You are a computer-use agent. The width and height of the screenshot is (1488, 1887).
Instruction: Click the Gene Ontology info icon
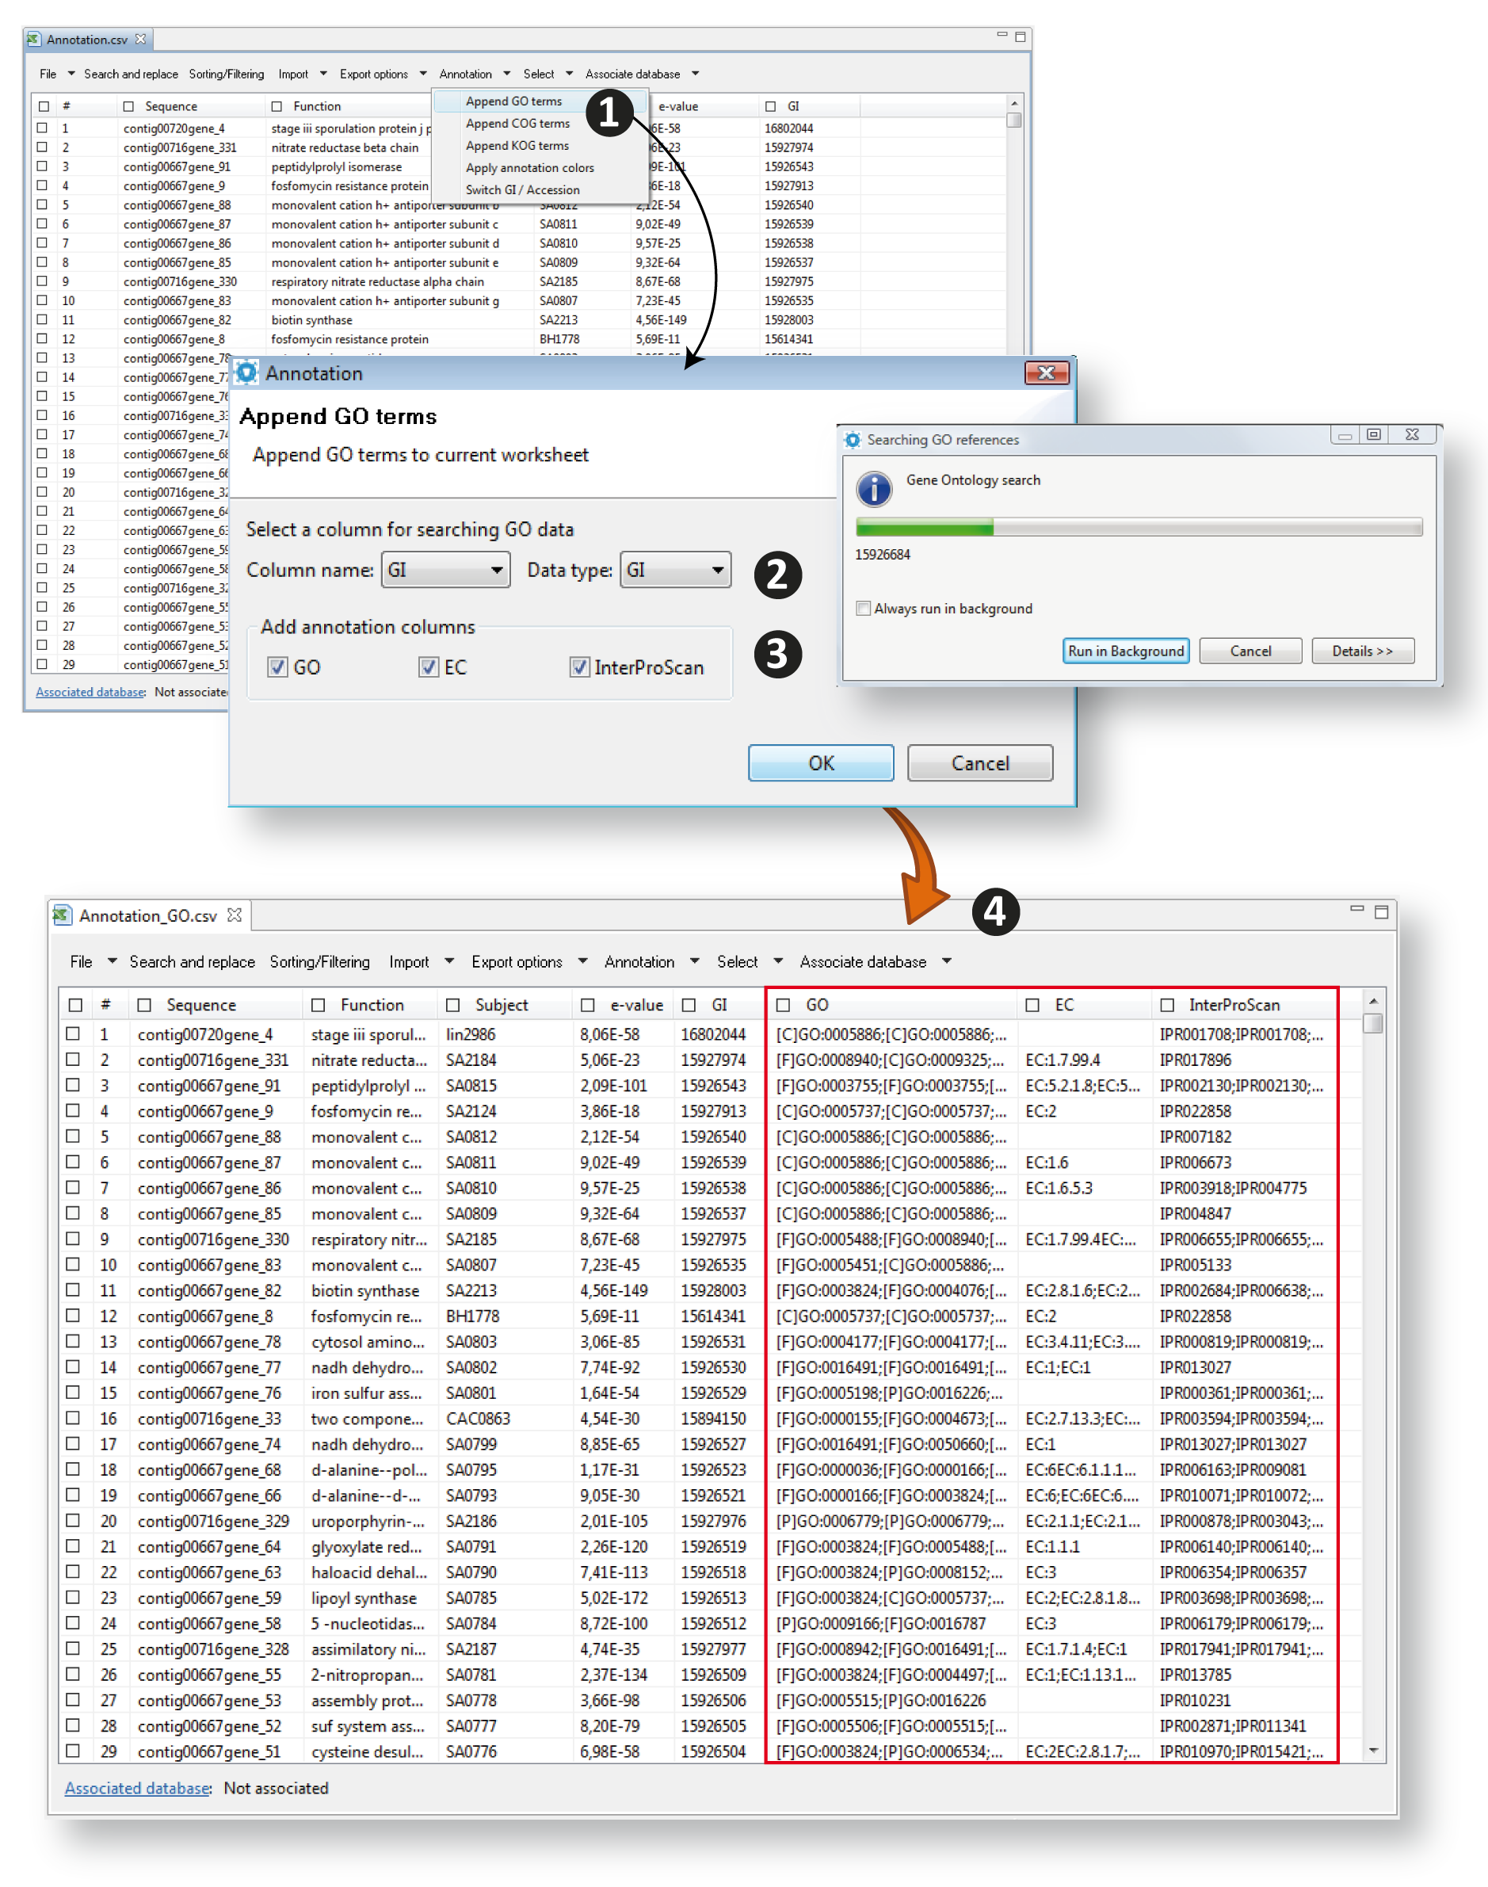pyautogui.click(x=874, y=489)
